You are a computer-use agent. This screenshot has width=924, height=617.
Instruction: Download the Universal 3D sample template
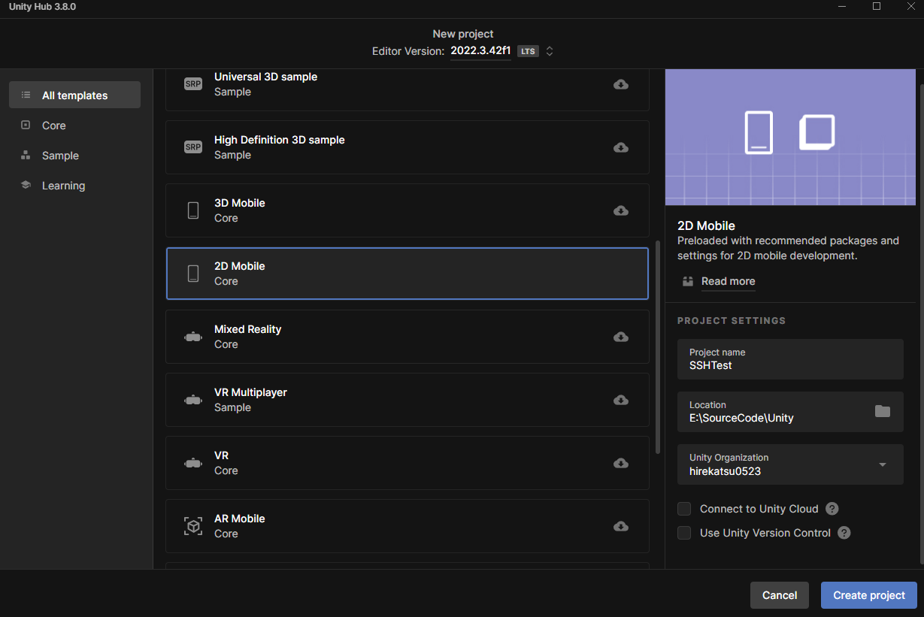tap(621, 84)
